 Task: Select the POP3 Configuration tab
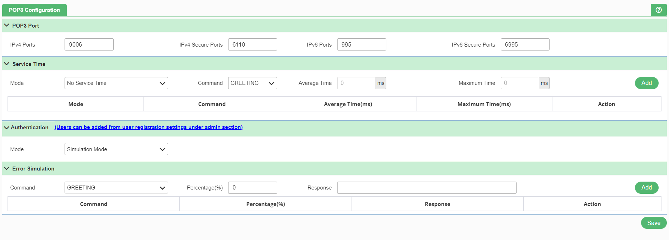(x=34, y=10)
